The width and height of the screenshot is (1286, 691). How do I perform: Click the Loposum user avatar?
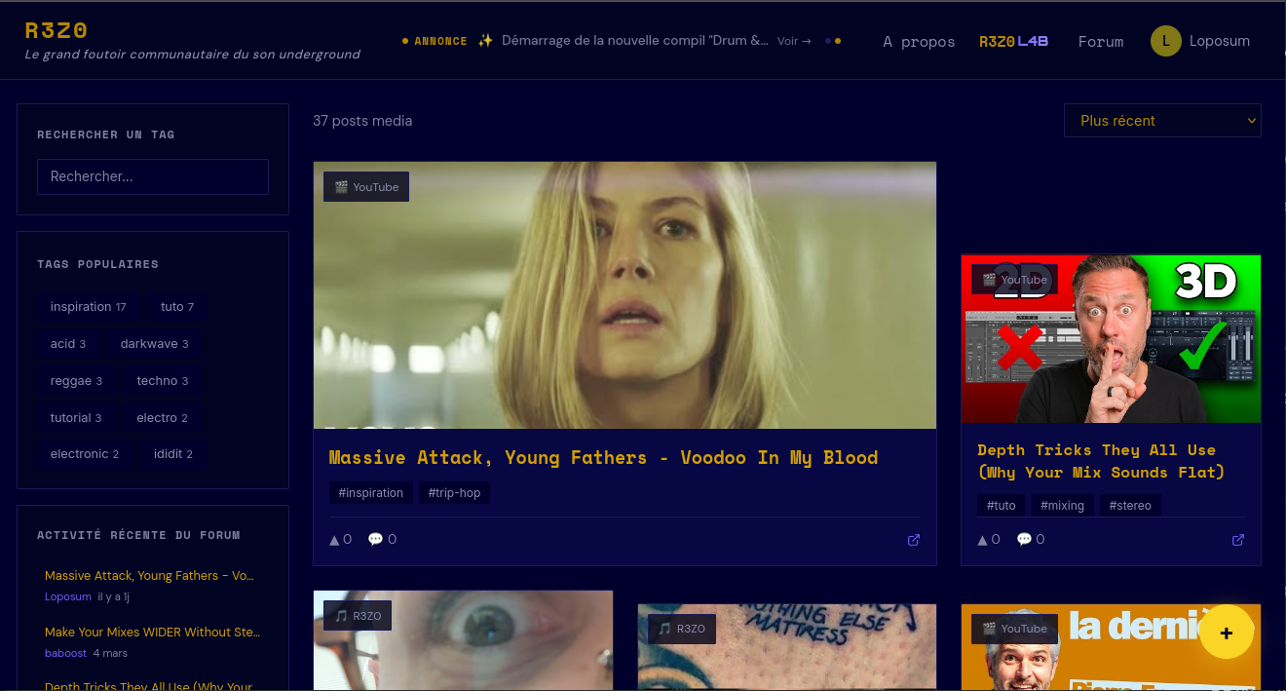point(1165,41)
